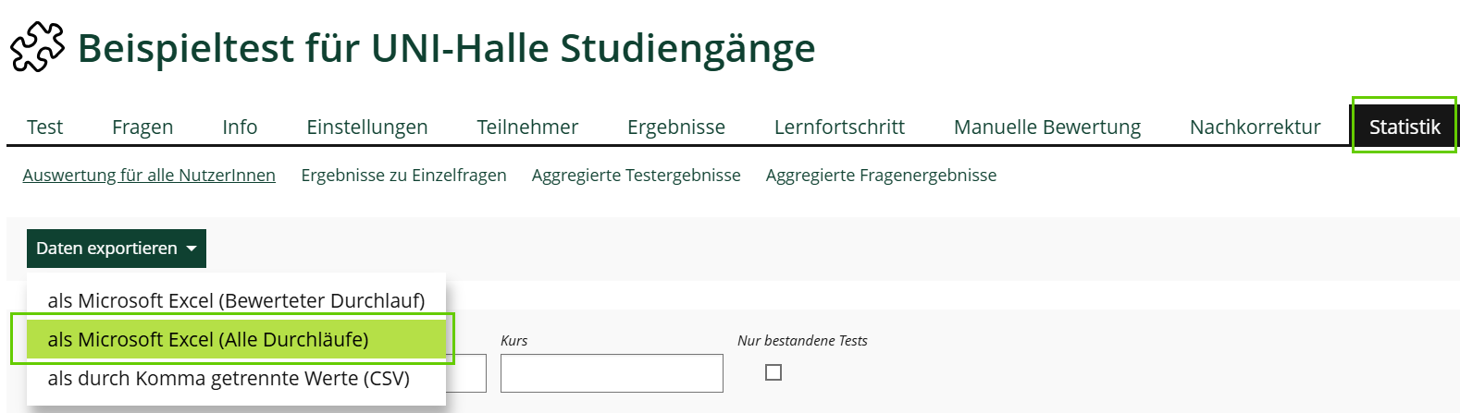This screenshot has width=1460, height=413.
Task: Switch to the Statistik tab
Action: click(x=1404, y=127)
